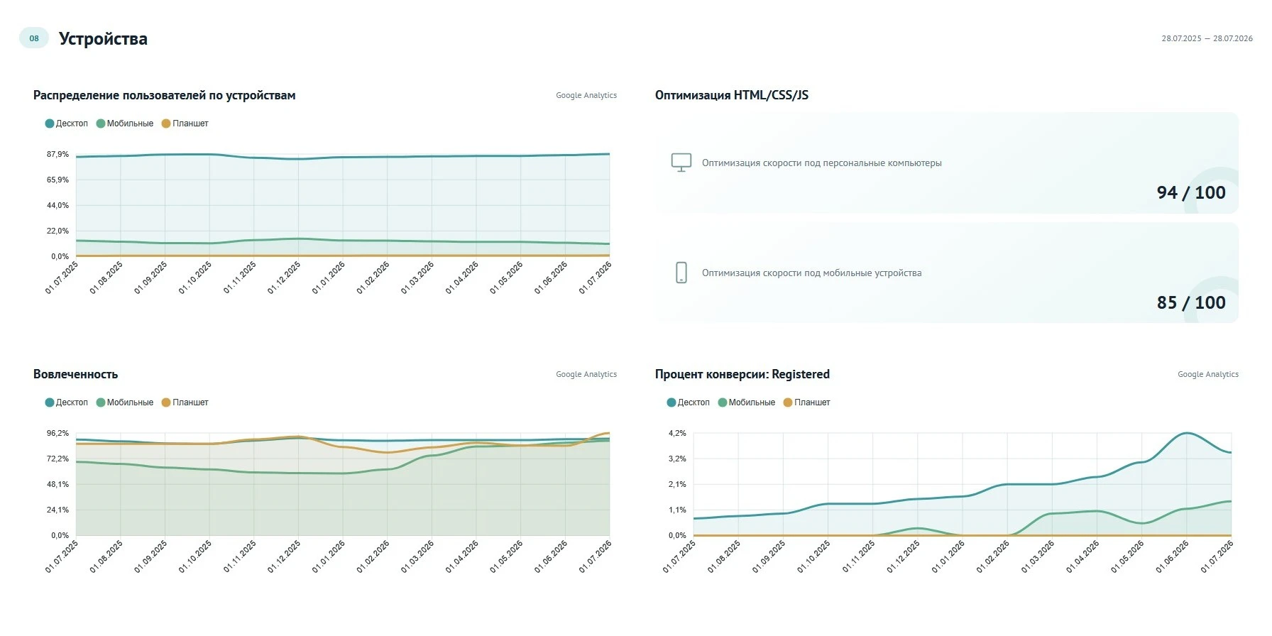Click Google Analytics label above the Вовлеченность chart
Image resolution: width=1272 pixels, height=636 pixels.
pyautogui.click(x=586, y=374)
